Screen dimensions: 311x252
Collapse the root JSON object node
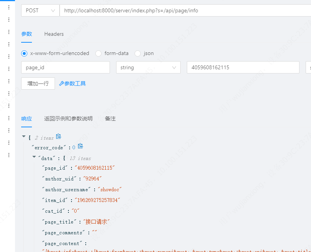[24, 136]
